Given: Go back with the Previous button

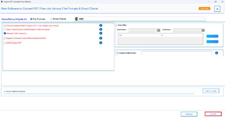Looking at the screenshot, I should click(x=189, y=114).
